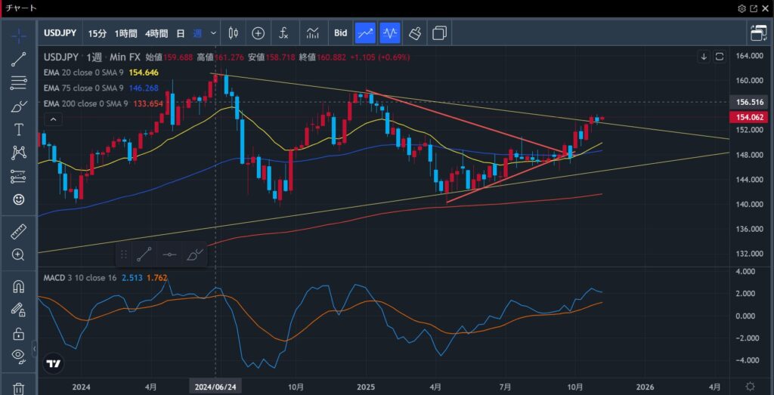Expand the timeframe dropdown arrow
The height and width of the screenshot is (395, 774).
(214, 33)
